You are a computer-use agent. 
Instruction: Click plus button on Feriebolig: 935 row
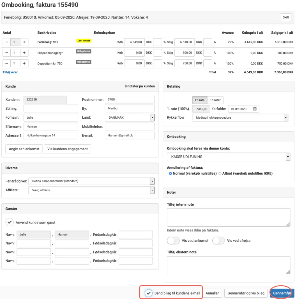[x=24, y=42]
